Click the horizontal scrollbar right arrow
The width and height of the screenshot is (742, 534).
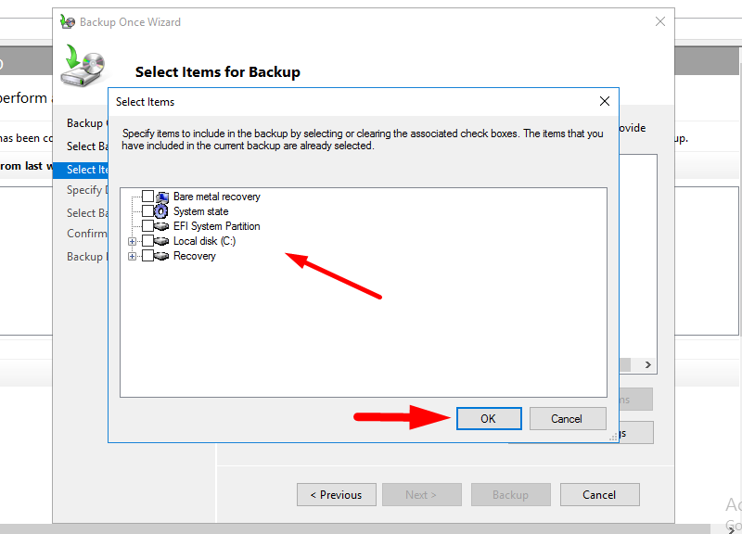pyautogui.click(x=648, y=365)
